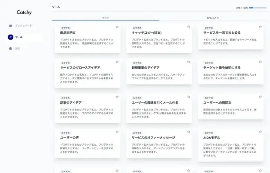Switch to the お気に入り tab
Image resolution: width=270 pixels, height=173 pixels.
tap(213, 18)
